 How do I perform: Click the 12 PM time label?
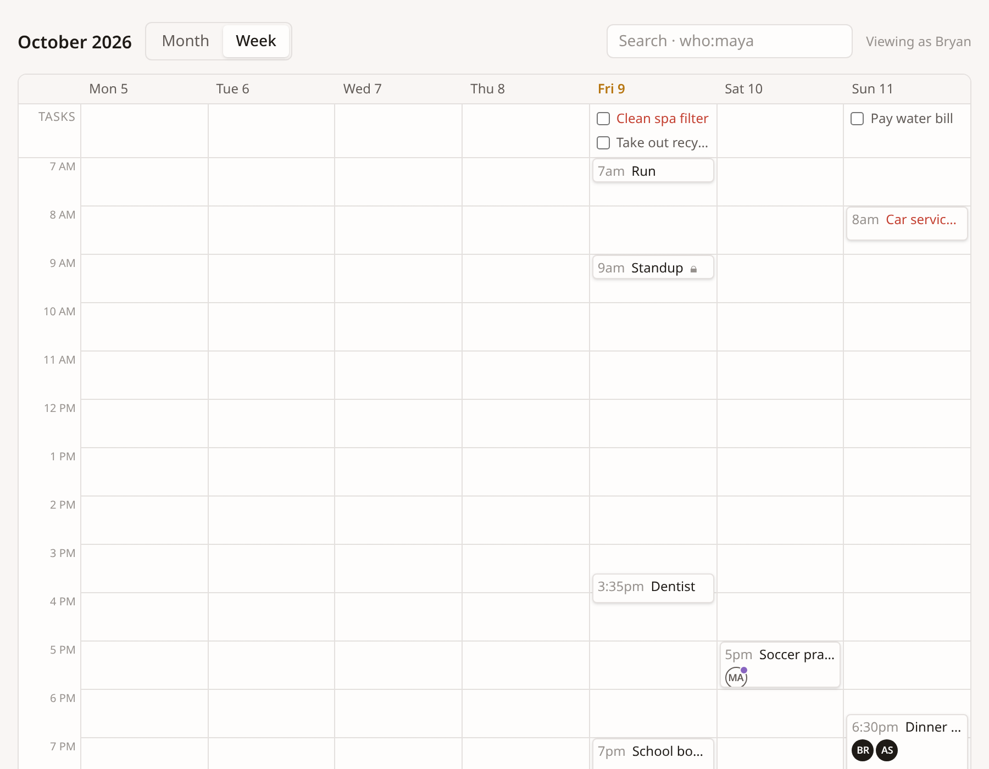59,408
